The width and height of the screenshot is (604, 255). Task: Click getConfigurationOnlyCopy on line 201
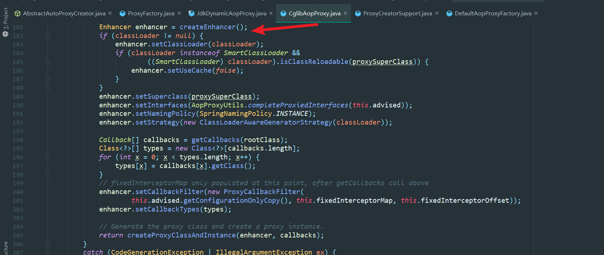pyautogui.click(x=231, y=201)
